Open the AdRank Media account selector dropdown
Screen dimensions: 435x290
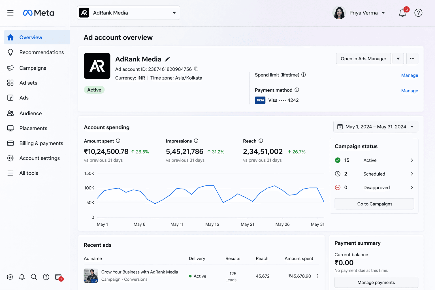129,13
